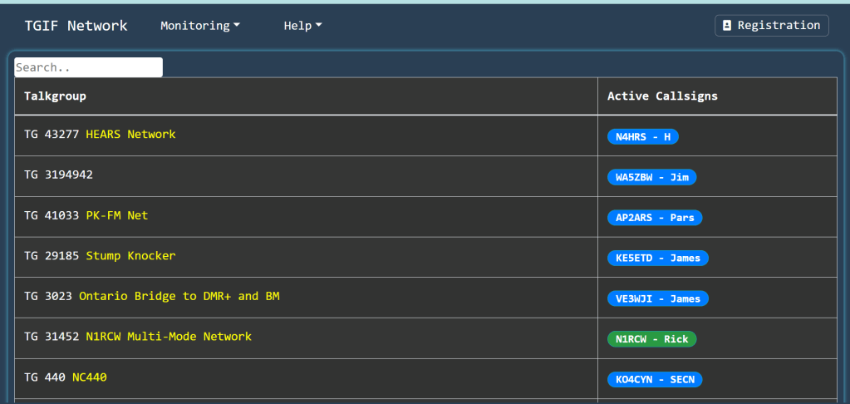Viewport: 850px width, 404px height.
Task: Click the AP2ARS - Pars callsign badge
Action: coord(655,218)
